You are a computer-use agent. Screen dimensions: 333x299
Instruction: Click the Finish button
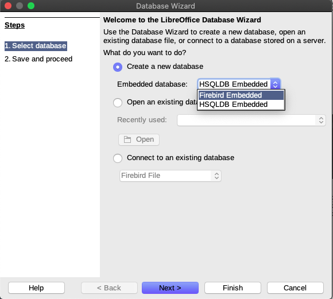point(233,288)
